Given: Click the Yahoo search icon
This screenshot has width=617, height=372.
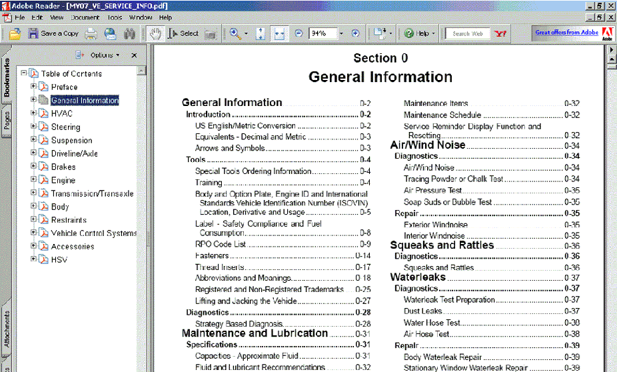Looking at the screenshot, I should click(x=500, y=33).
